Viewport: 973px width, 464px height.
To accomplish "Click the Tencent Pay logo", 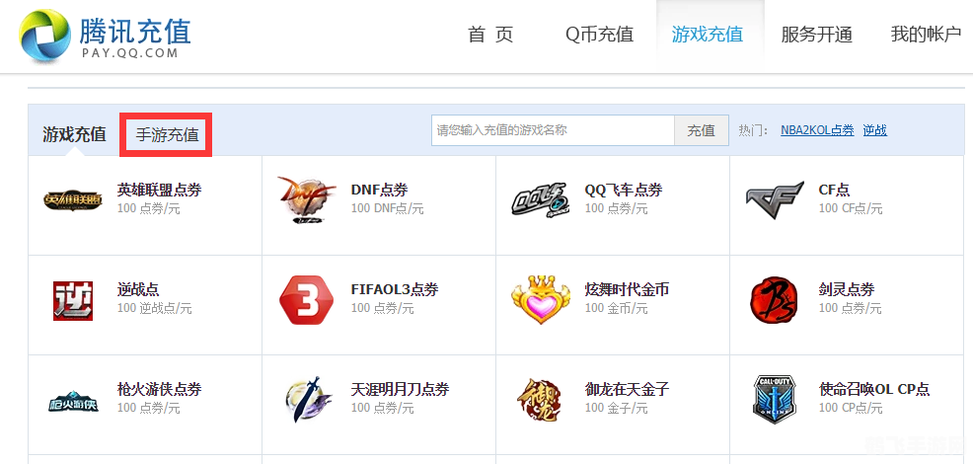I will pos(105,37).
